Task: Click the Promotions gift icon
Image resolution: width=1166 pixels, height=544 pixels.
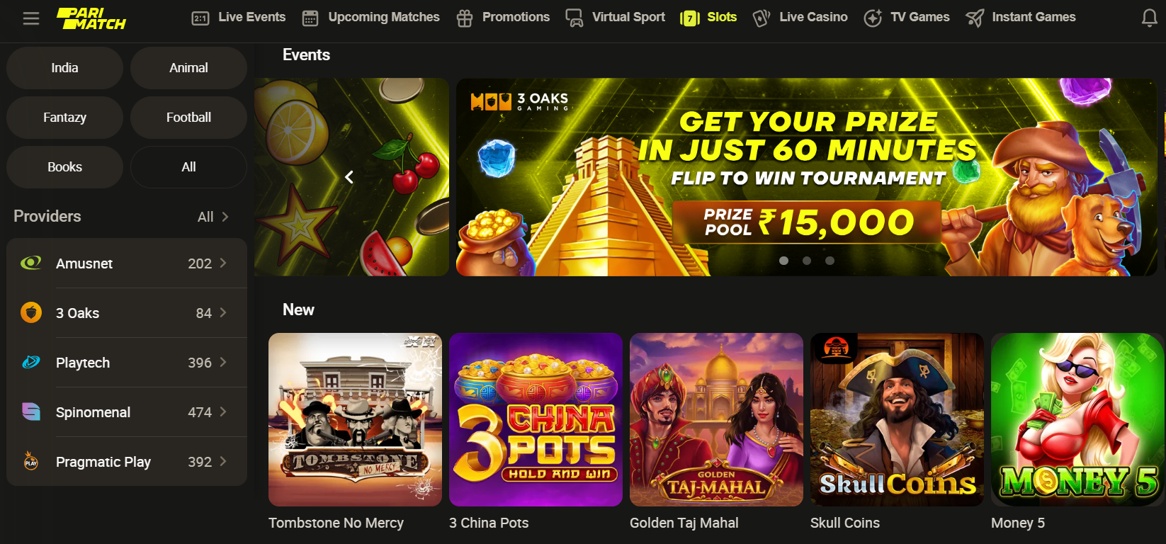Action: (465, 18)
